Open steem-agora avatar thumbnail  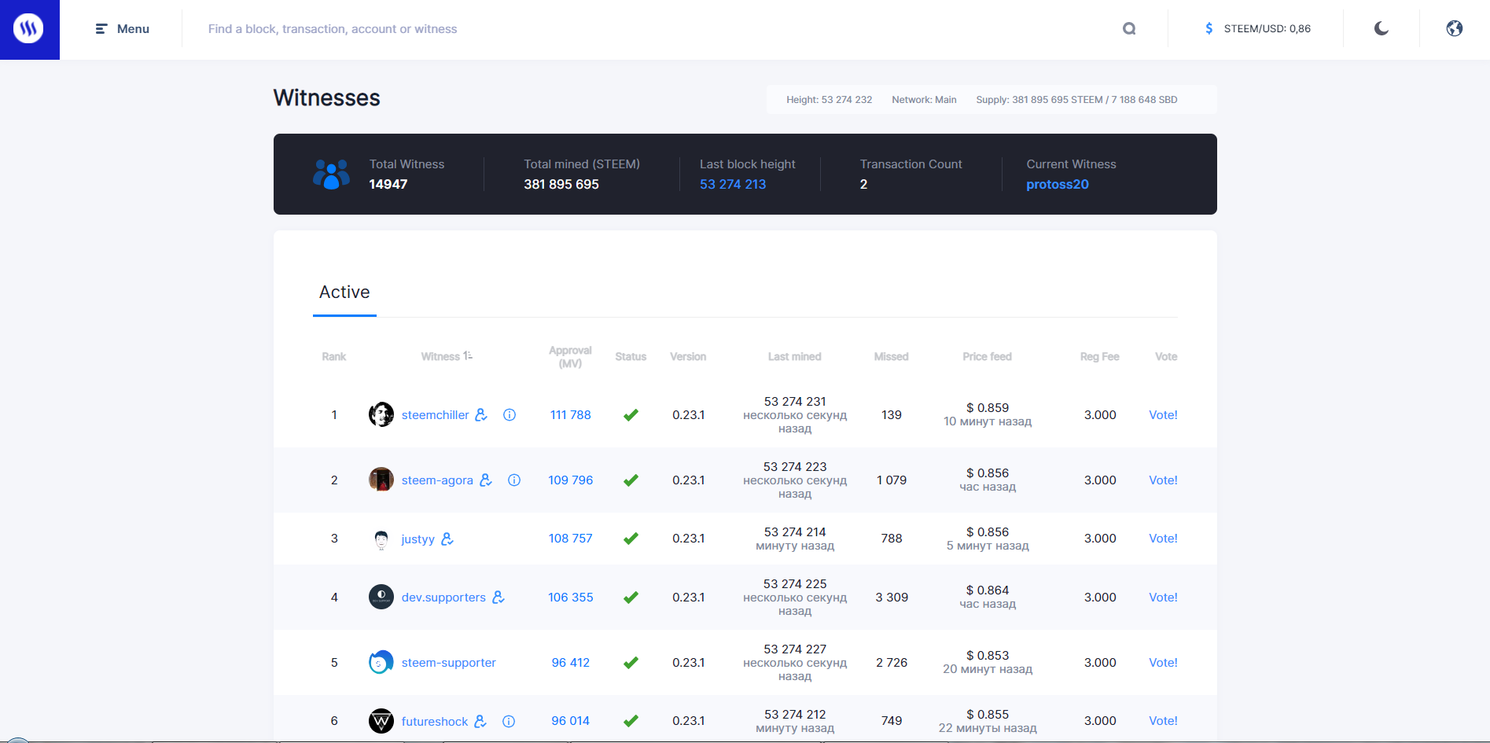[x=381, y=480]
